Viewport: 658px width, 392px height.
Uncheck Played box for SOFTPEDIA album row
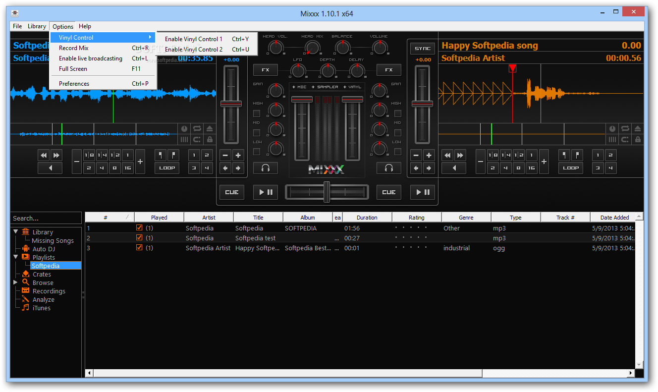tap(139, 228)
